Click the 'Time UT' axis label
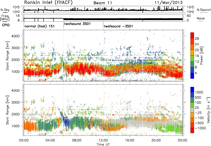Image resolution: width=211 pixels, height=146 pixels. tap(103, 144)
